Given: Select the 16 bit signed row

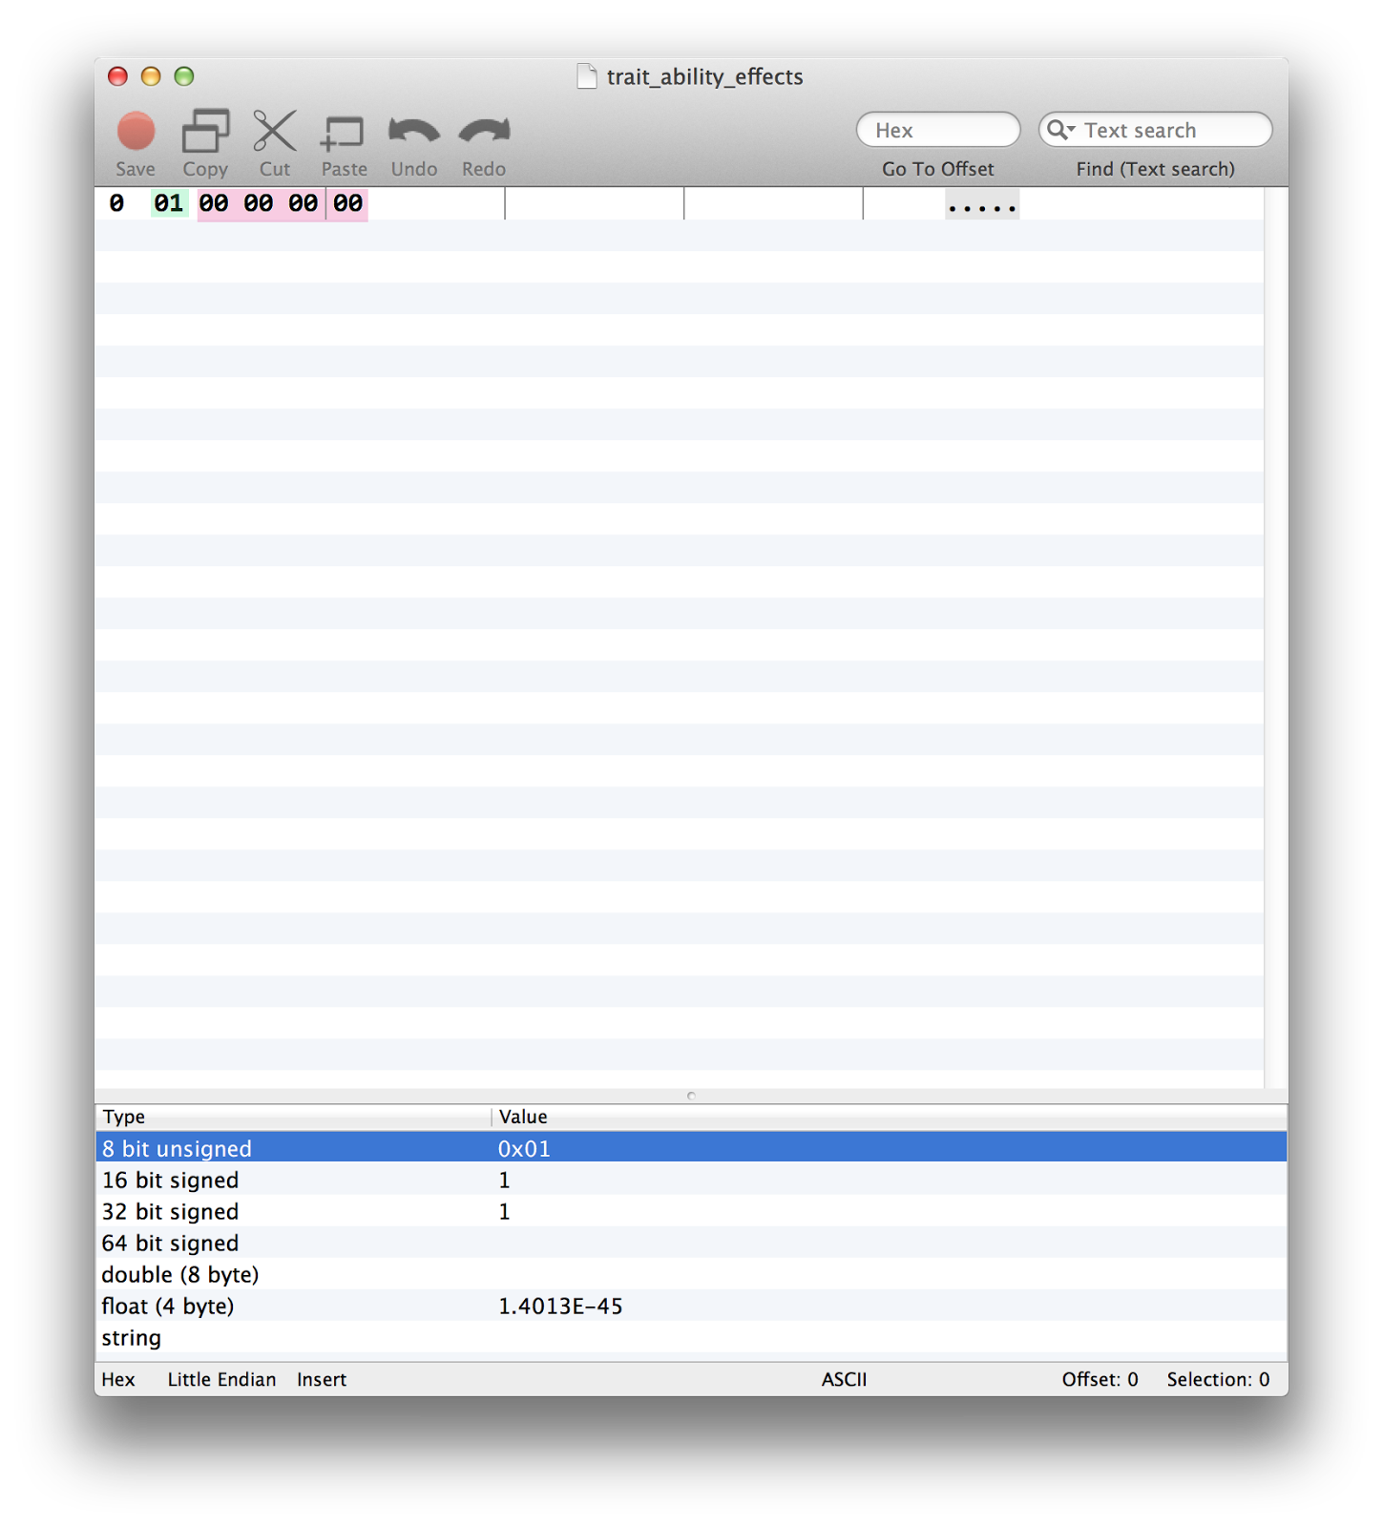Looking at the screenshot, I should pos(691,1180).
